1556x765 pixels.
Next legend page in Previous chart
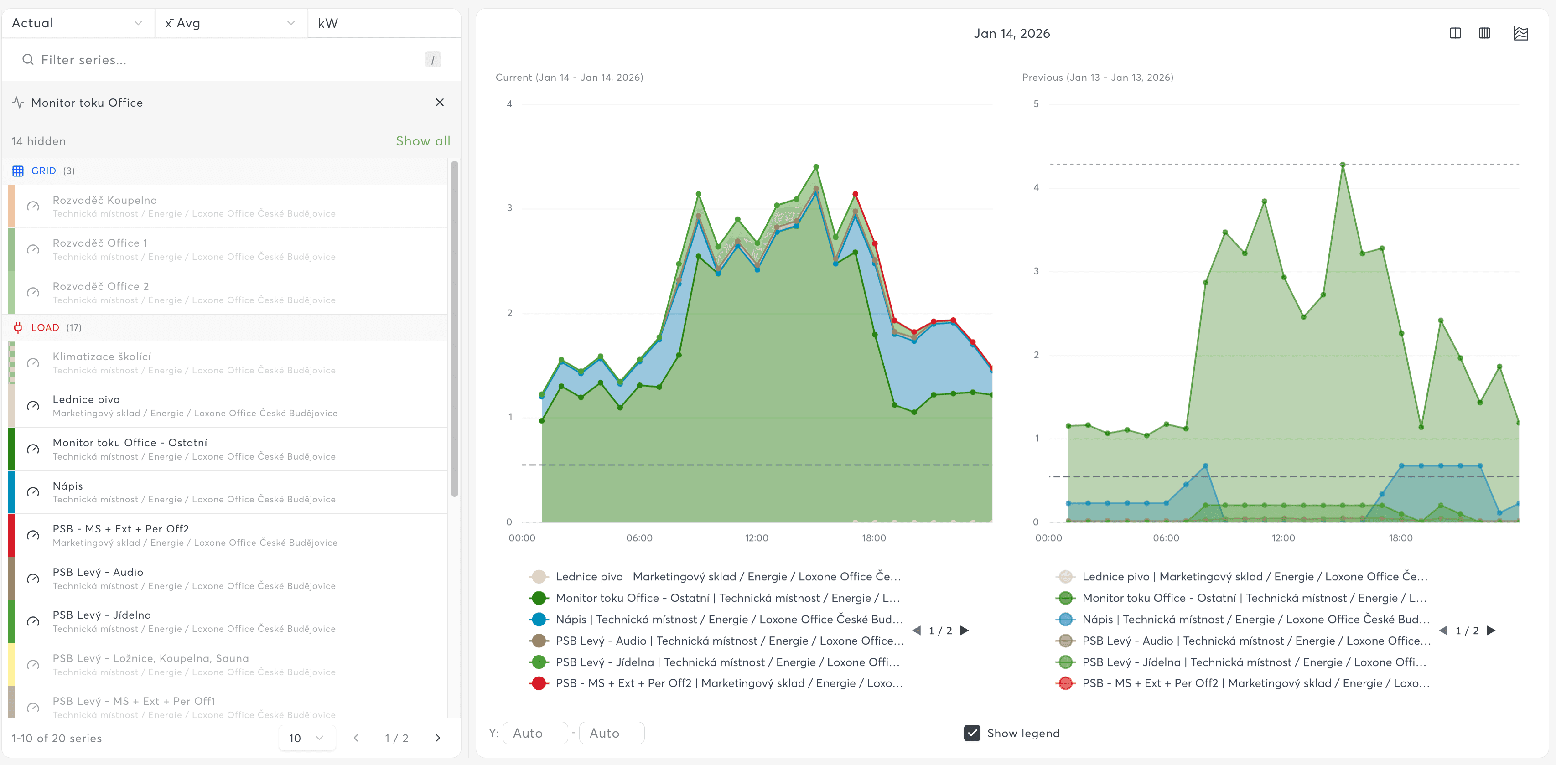click(x=1491, y=631)
